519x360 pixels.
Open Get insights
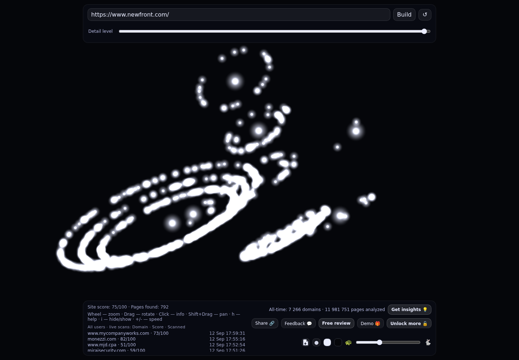(409, 310)
